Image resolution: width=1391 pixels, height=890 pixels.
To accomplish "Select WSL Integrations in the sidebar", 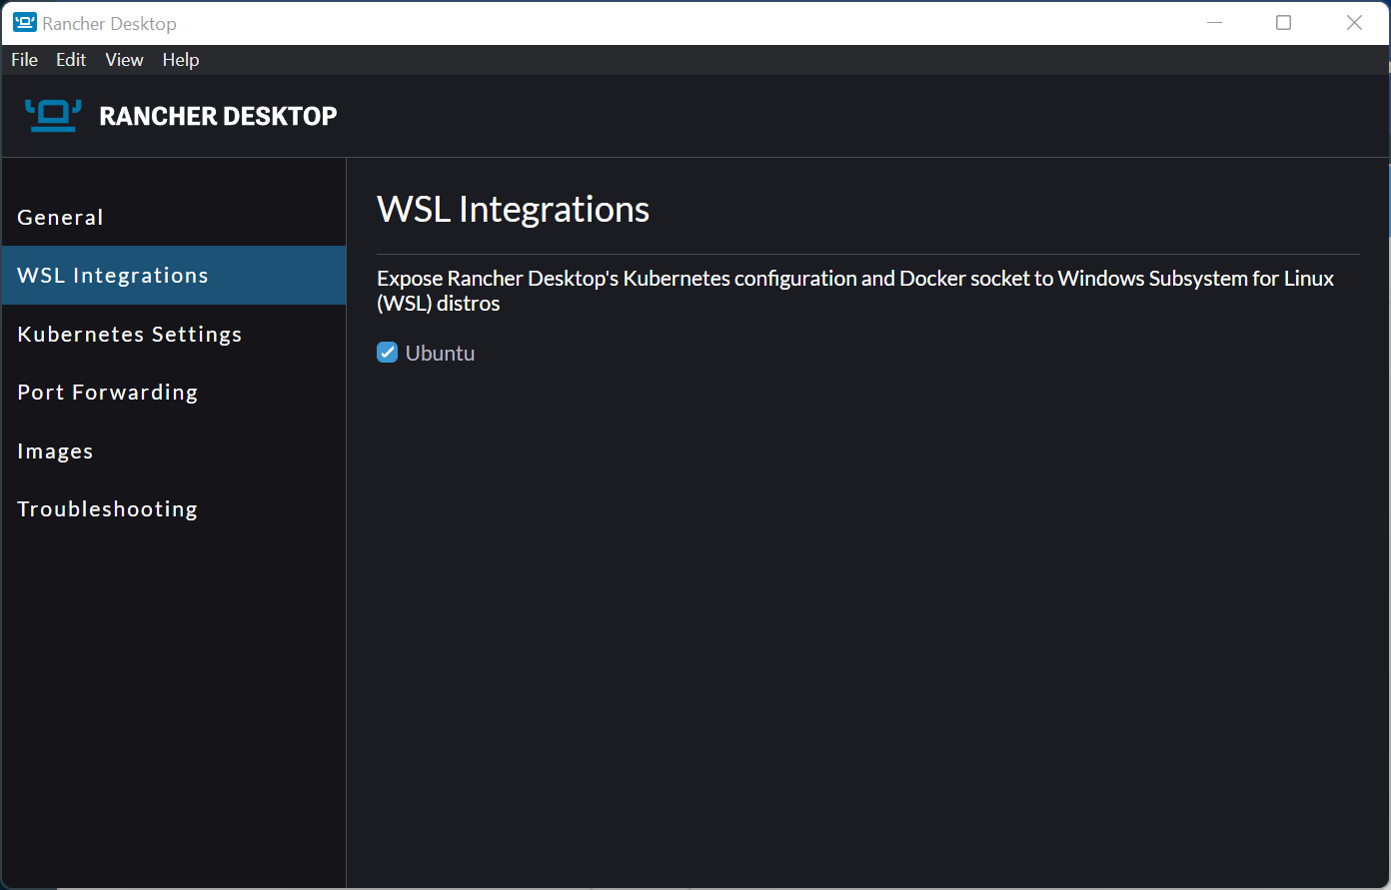I will pyautogui.click(x=174, y=276).
